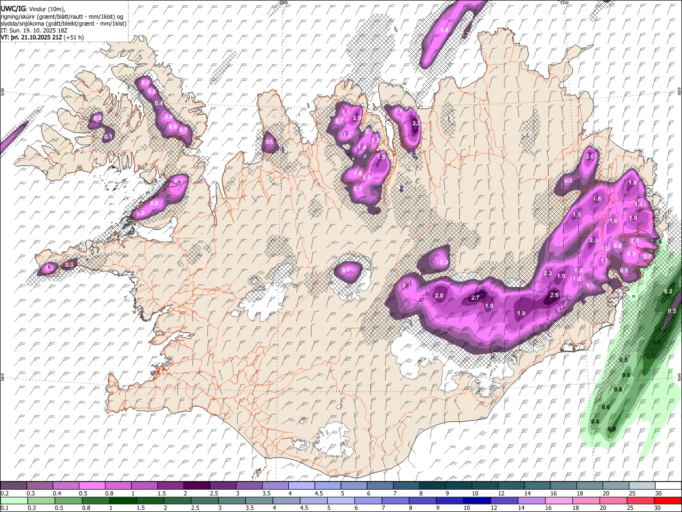Click the "4.5" label of the purple legend scale
Screen dimensions: 682x512
pyautogui.click(x=319, y=493)
